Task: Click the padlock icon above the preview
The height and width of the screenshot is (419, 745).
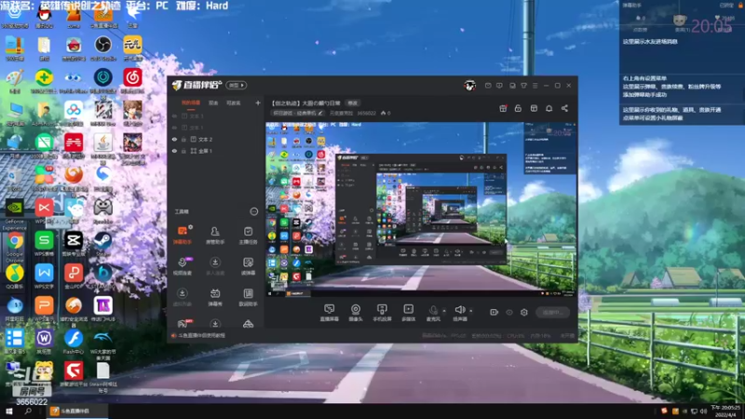Action: click(518, 108)
